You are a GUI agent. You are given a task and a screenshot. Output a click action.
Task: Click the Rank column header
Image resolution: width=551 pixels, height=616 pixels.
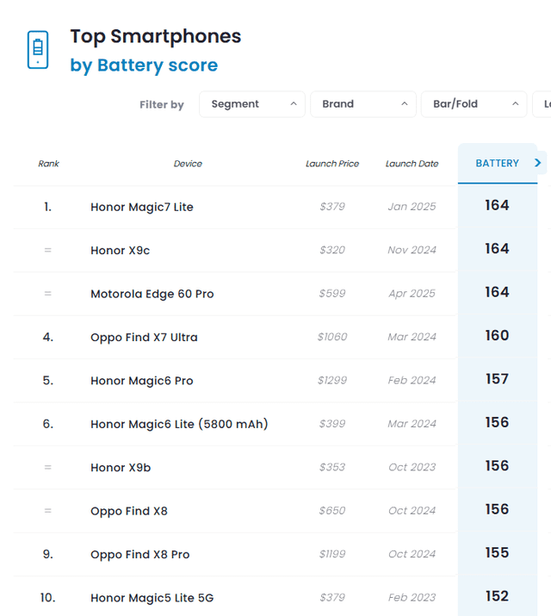48,164
